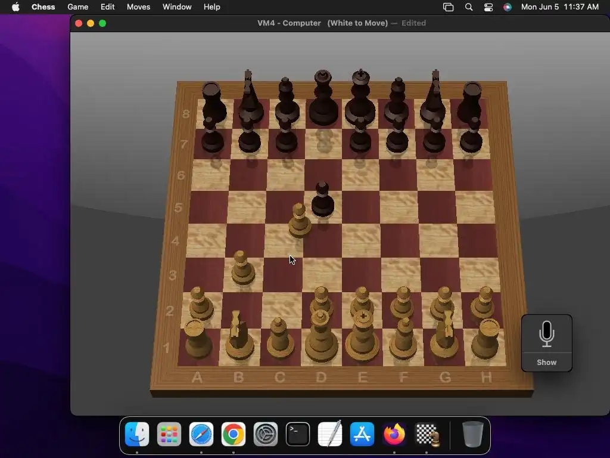Viewport: 610px width, 458px height.
Task: Click the black knight on b8
Action: click(249, 96)
